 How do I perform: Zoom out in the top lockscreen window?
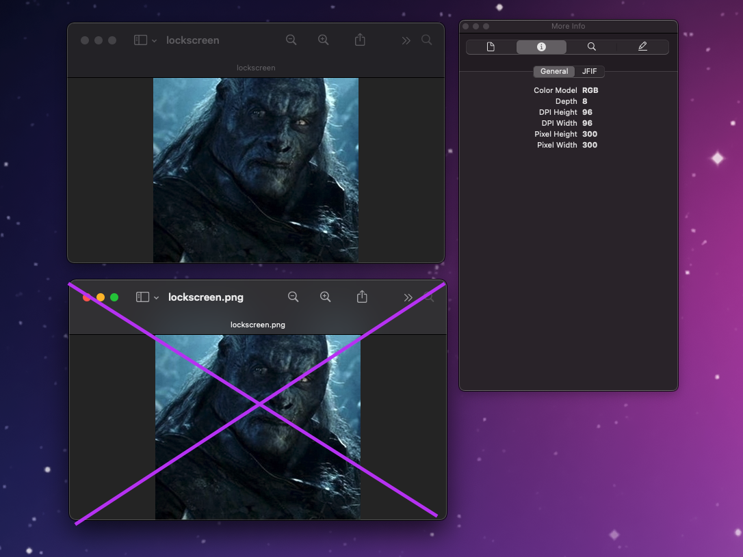tap(291, 40)
